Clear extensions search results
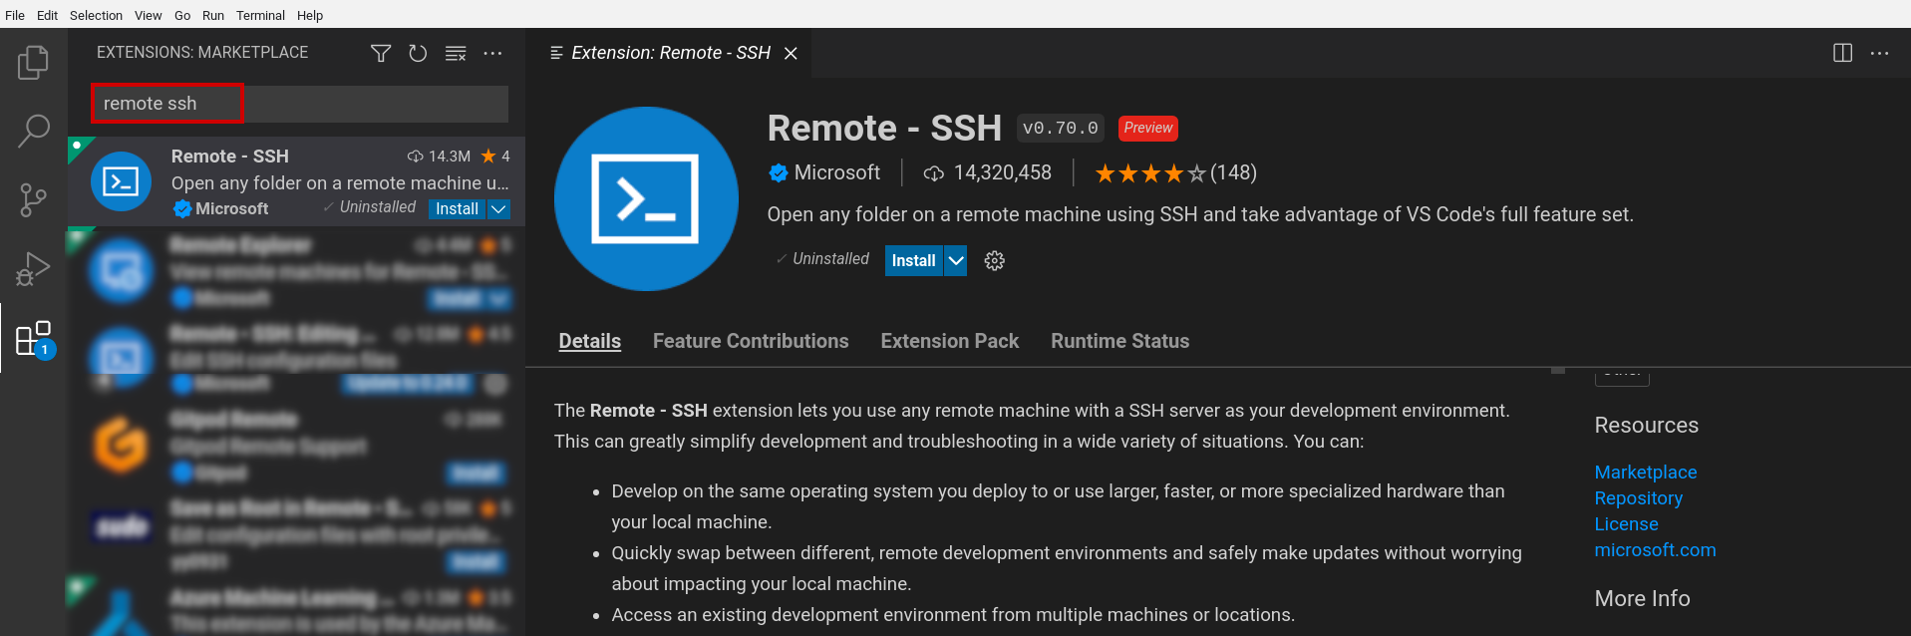This screenshot has width=1911, height=636. tap(456, 53)
